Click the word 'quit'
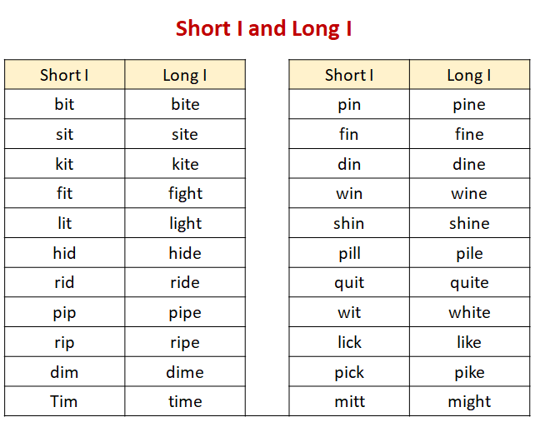535x422 pixels. click(x=349, y=283)
